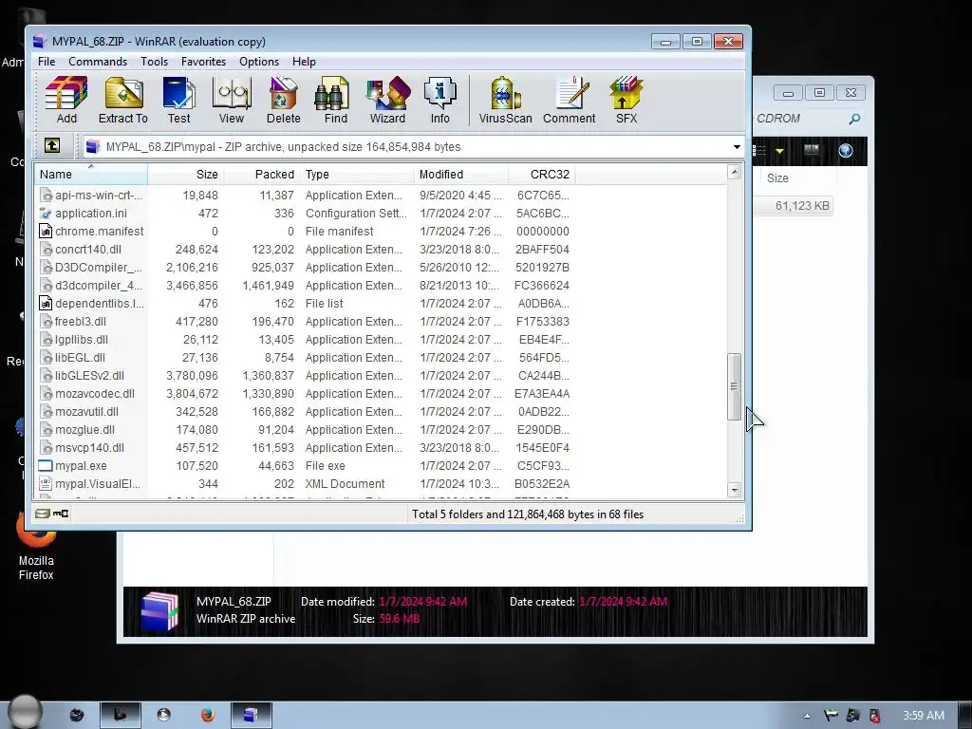The height and width of the screenshot is (729, 972).
Task: Launch the Wizard tool
Action: [387, 101]
